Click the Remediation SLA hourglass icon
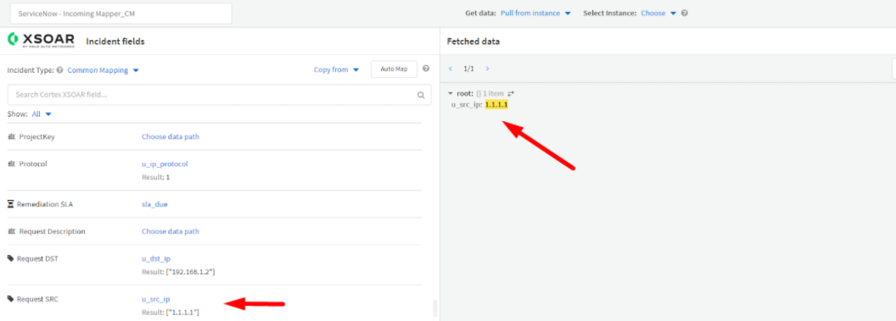 [10, 204]
